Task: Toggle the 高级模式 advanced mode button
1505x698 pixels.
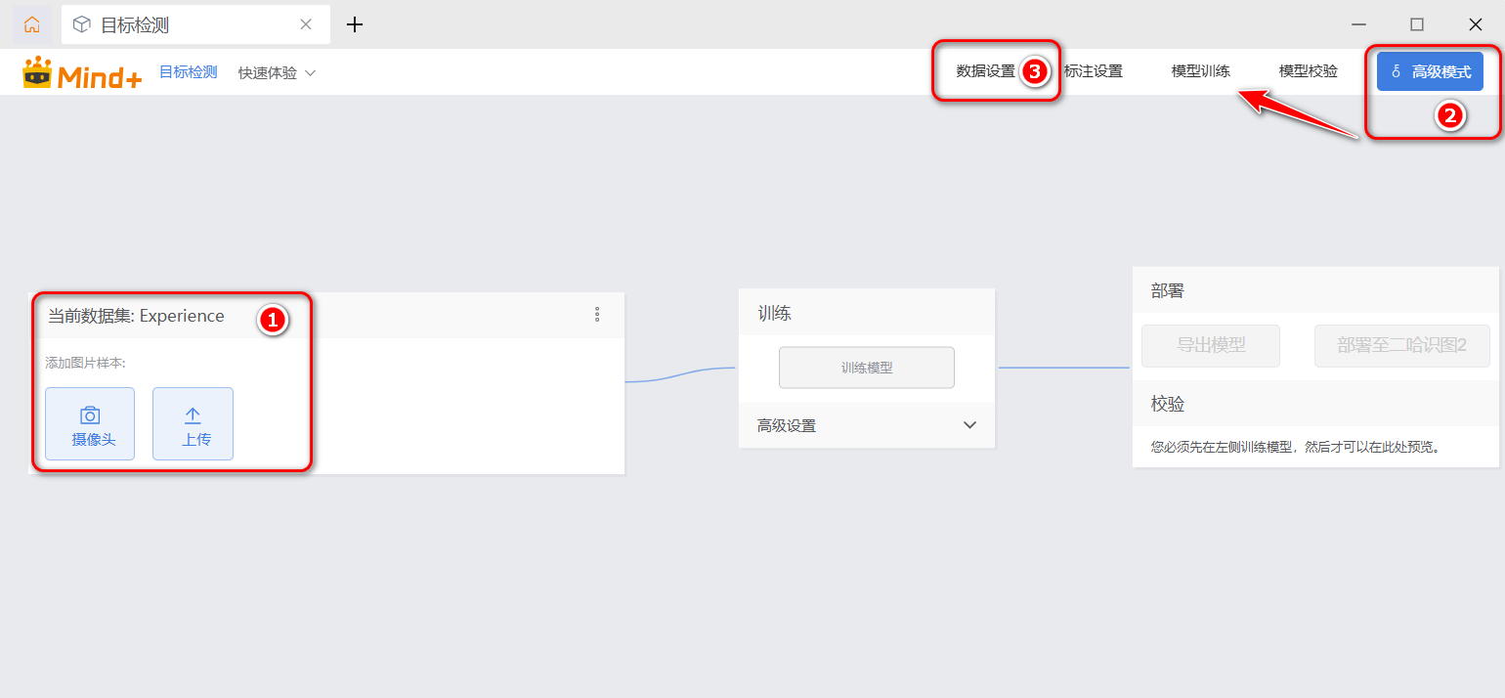Action: (1430, 71)
